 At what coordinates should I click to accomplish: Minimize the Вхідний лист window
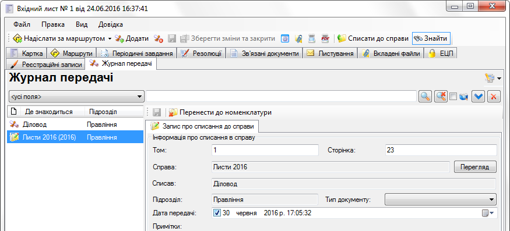pyautogui.click(x=455, y=7)
